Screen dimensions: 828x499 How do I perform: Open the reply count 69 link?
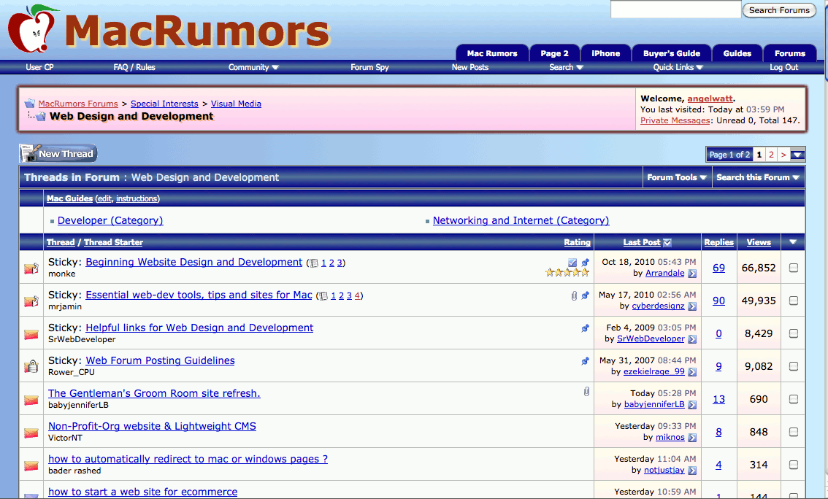coord(718,268)
